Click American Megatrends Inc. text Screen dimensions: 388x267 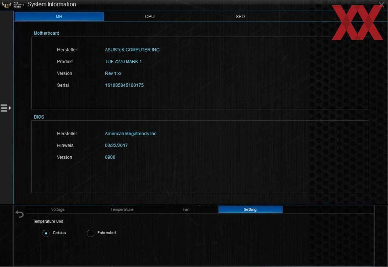[x=131, y=133]
